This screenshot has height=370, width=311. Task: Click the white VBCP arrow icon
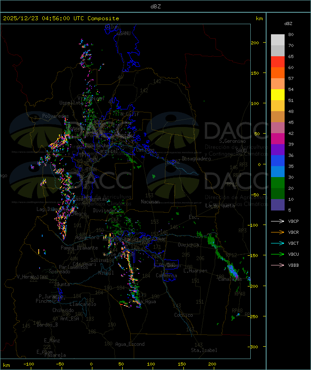click(x=278, y=221)
